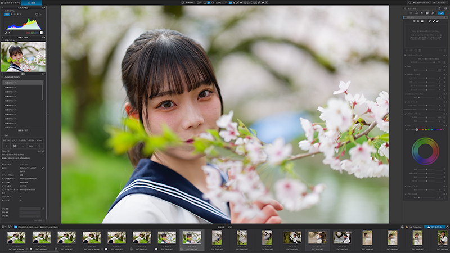Open the Detail corrections tab
Viewport: 450px width, 253px height.
pos(422,13)
